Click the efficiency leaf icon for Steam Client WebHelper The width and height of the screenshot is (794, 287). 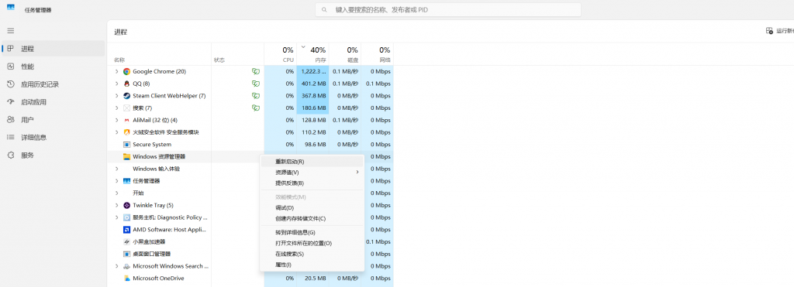[x=256, y=95]
